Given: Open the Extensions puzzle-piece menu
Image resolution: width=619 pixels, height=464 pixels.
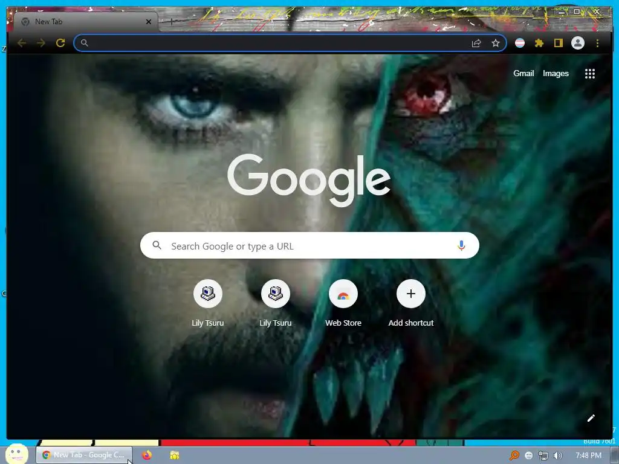Looking at the screenshot, I should pyautogui.click(x=539, y=43).
